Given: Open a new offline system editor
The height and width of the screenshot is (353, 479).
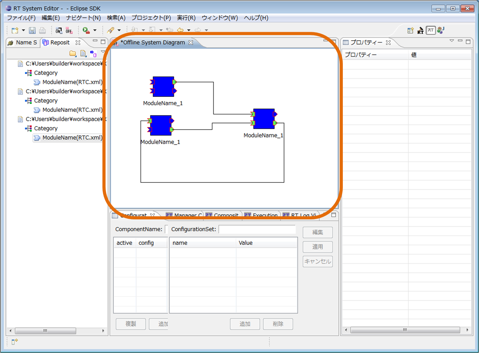Looking at the screenshot, I should coord(69,30).
